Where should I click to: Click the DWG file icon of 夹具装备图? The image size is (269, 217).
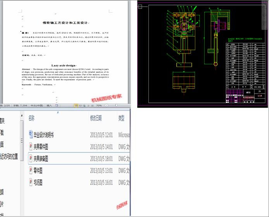[31, 159]
